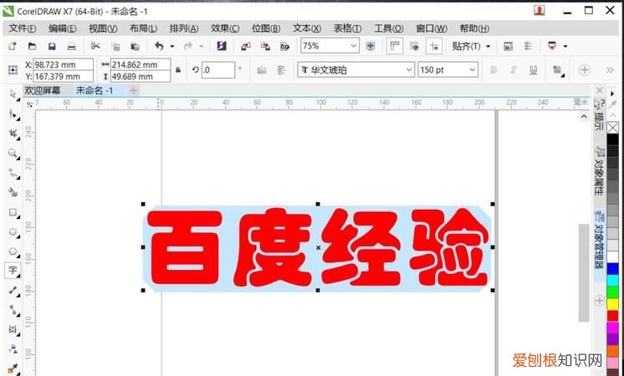The width and height of the screenshot is (624, 376).
Task: Open the application launcher dropdown arrow
Action: click(x=565, y=47)
